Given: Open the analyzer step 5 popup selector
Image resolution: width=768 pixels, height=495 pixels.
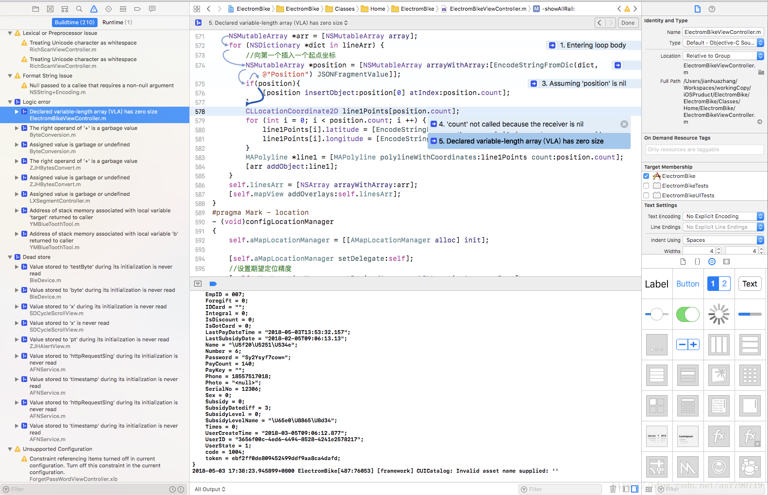Looking at the screenshot, I should (278, 23).
